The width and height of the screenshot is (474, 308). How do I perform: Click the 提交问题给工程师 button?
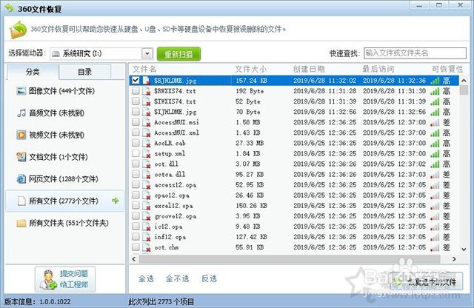65,279
